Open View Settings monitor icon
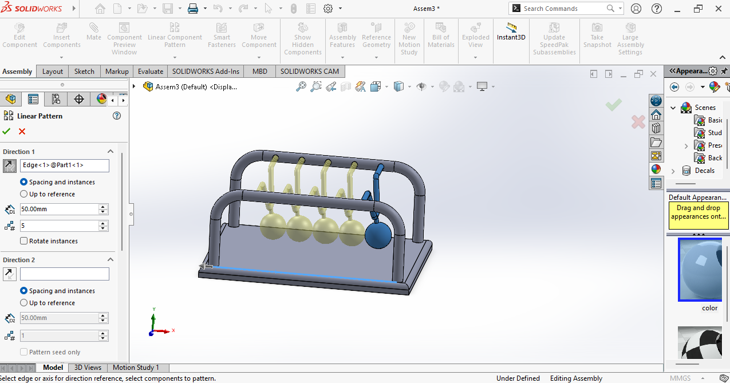Image resolution: width=730 pixels, height=383 pixels. tap(482, 86)
